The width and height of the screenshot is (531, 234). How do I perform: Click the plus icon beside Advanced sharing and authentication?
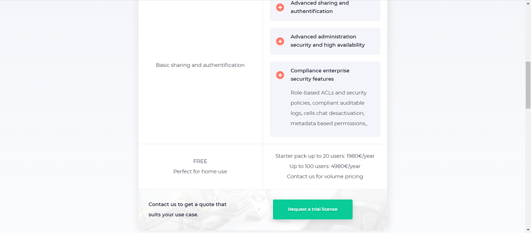pyautogui.click(x=280, y=7)
